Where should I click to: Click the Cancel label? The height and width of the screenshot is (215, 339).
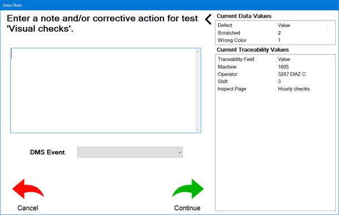28,208
